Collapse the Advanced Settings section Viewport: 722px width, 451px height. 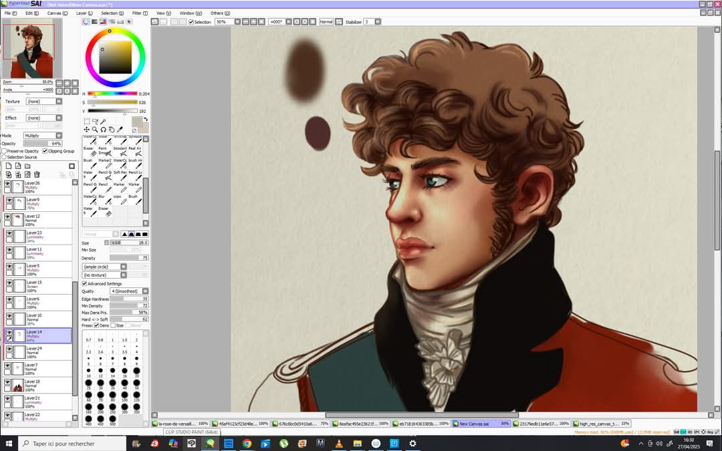click(85, 283)
